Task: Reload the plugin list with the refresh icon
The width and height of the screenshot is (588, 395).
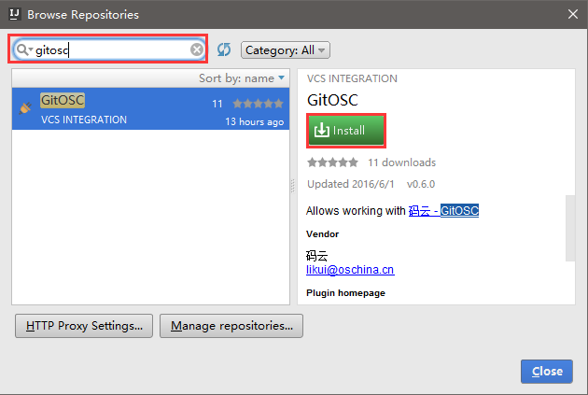Action: [x=224, y=49]
